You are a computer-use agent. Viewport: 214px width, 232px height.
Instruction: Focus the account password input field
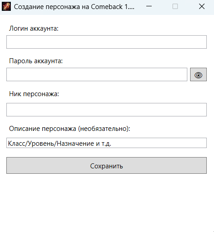click(x=97, y=74)
